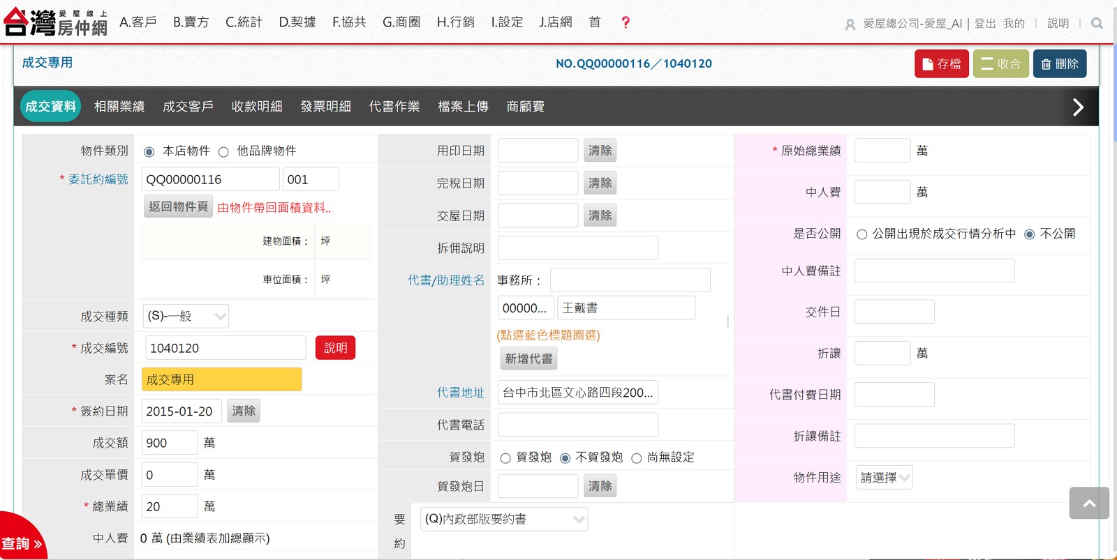Click the user profile icon

tap(850, 24)
